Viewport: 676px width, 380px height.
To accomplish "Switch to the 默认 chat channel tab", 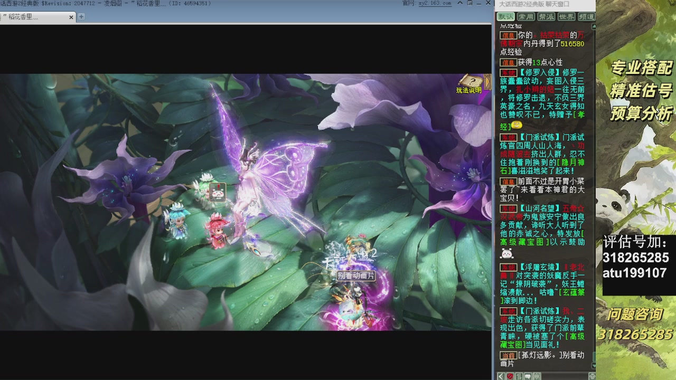I will [x=505, y=17].
